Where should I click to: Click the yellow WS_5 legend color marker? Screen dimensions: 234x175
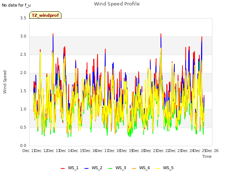[x=158, y=168]
